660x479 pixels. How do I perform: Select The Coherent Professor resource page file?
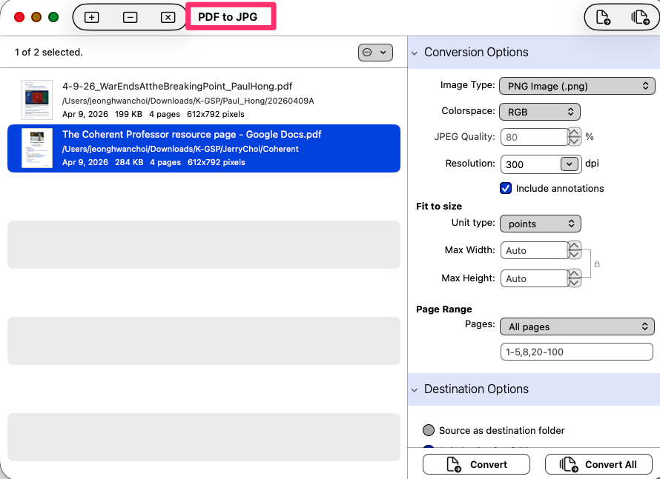point(204,148)
